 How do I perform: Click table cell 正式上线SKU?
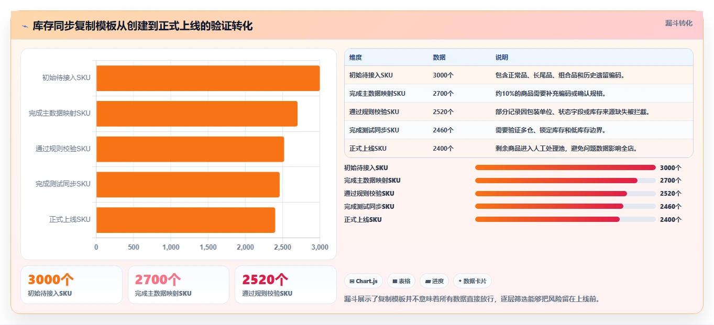pos(368,149)
